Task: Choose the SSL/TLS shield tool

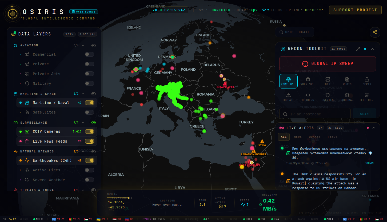Action: [328, 97]
